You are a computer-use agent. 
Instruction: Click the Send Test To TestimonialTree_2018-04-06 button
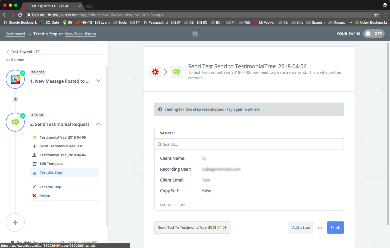(192, 227)
